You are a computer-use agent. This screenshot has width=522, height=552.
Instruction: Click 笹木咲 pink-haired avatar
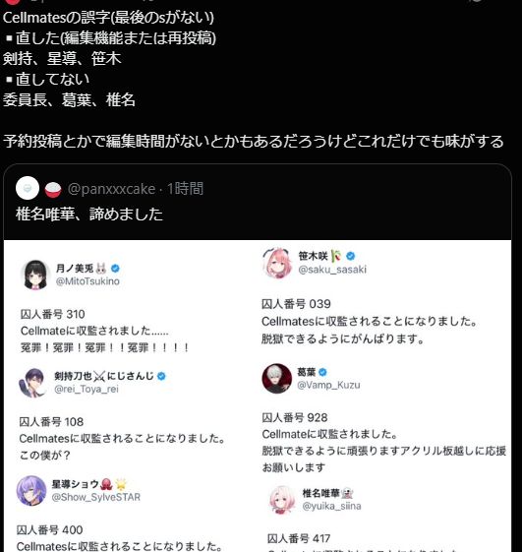pyautogui.click(x=277, y=263)
